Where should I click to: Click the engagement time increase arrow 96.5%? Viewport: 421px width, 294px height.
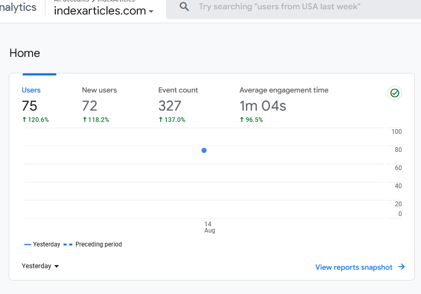point(242,119)
